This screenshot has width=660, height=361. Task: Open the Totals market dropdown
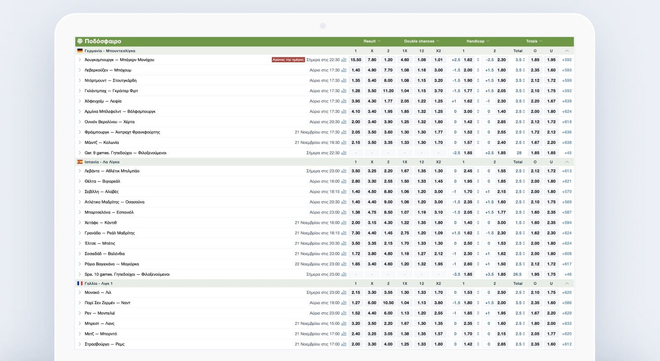534,41
